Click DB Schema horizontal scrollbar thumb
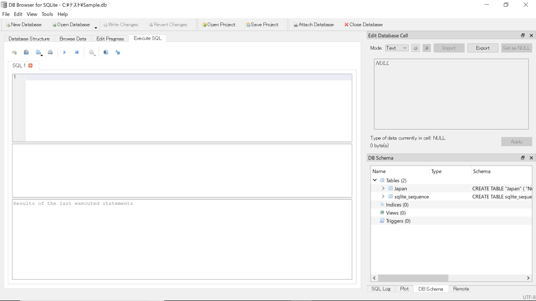 413,278
